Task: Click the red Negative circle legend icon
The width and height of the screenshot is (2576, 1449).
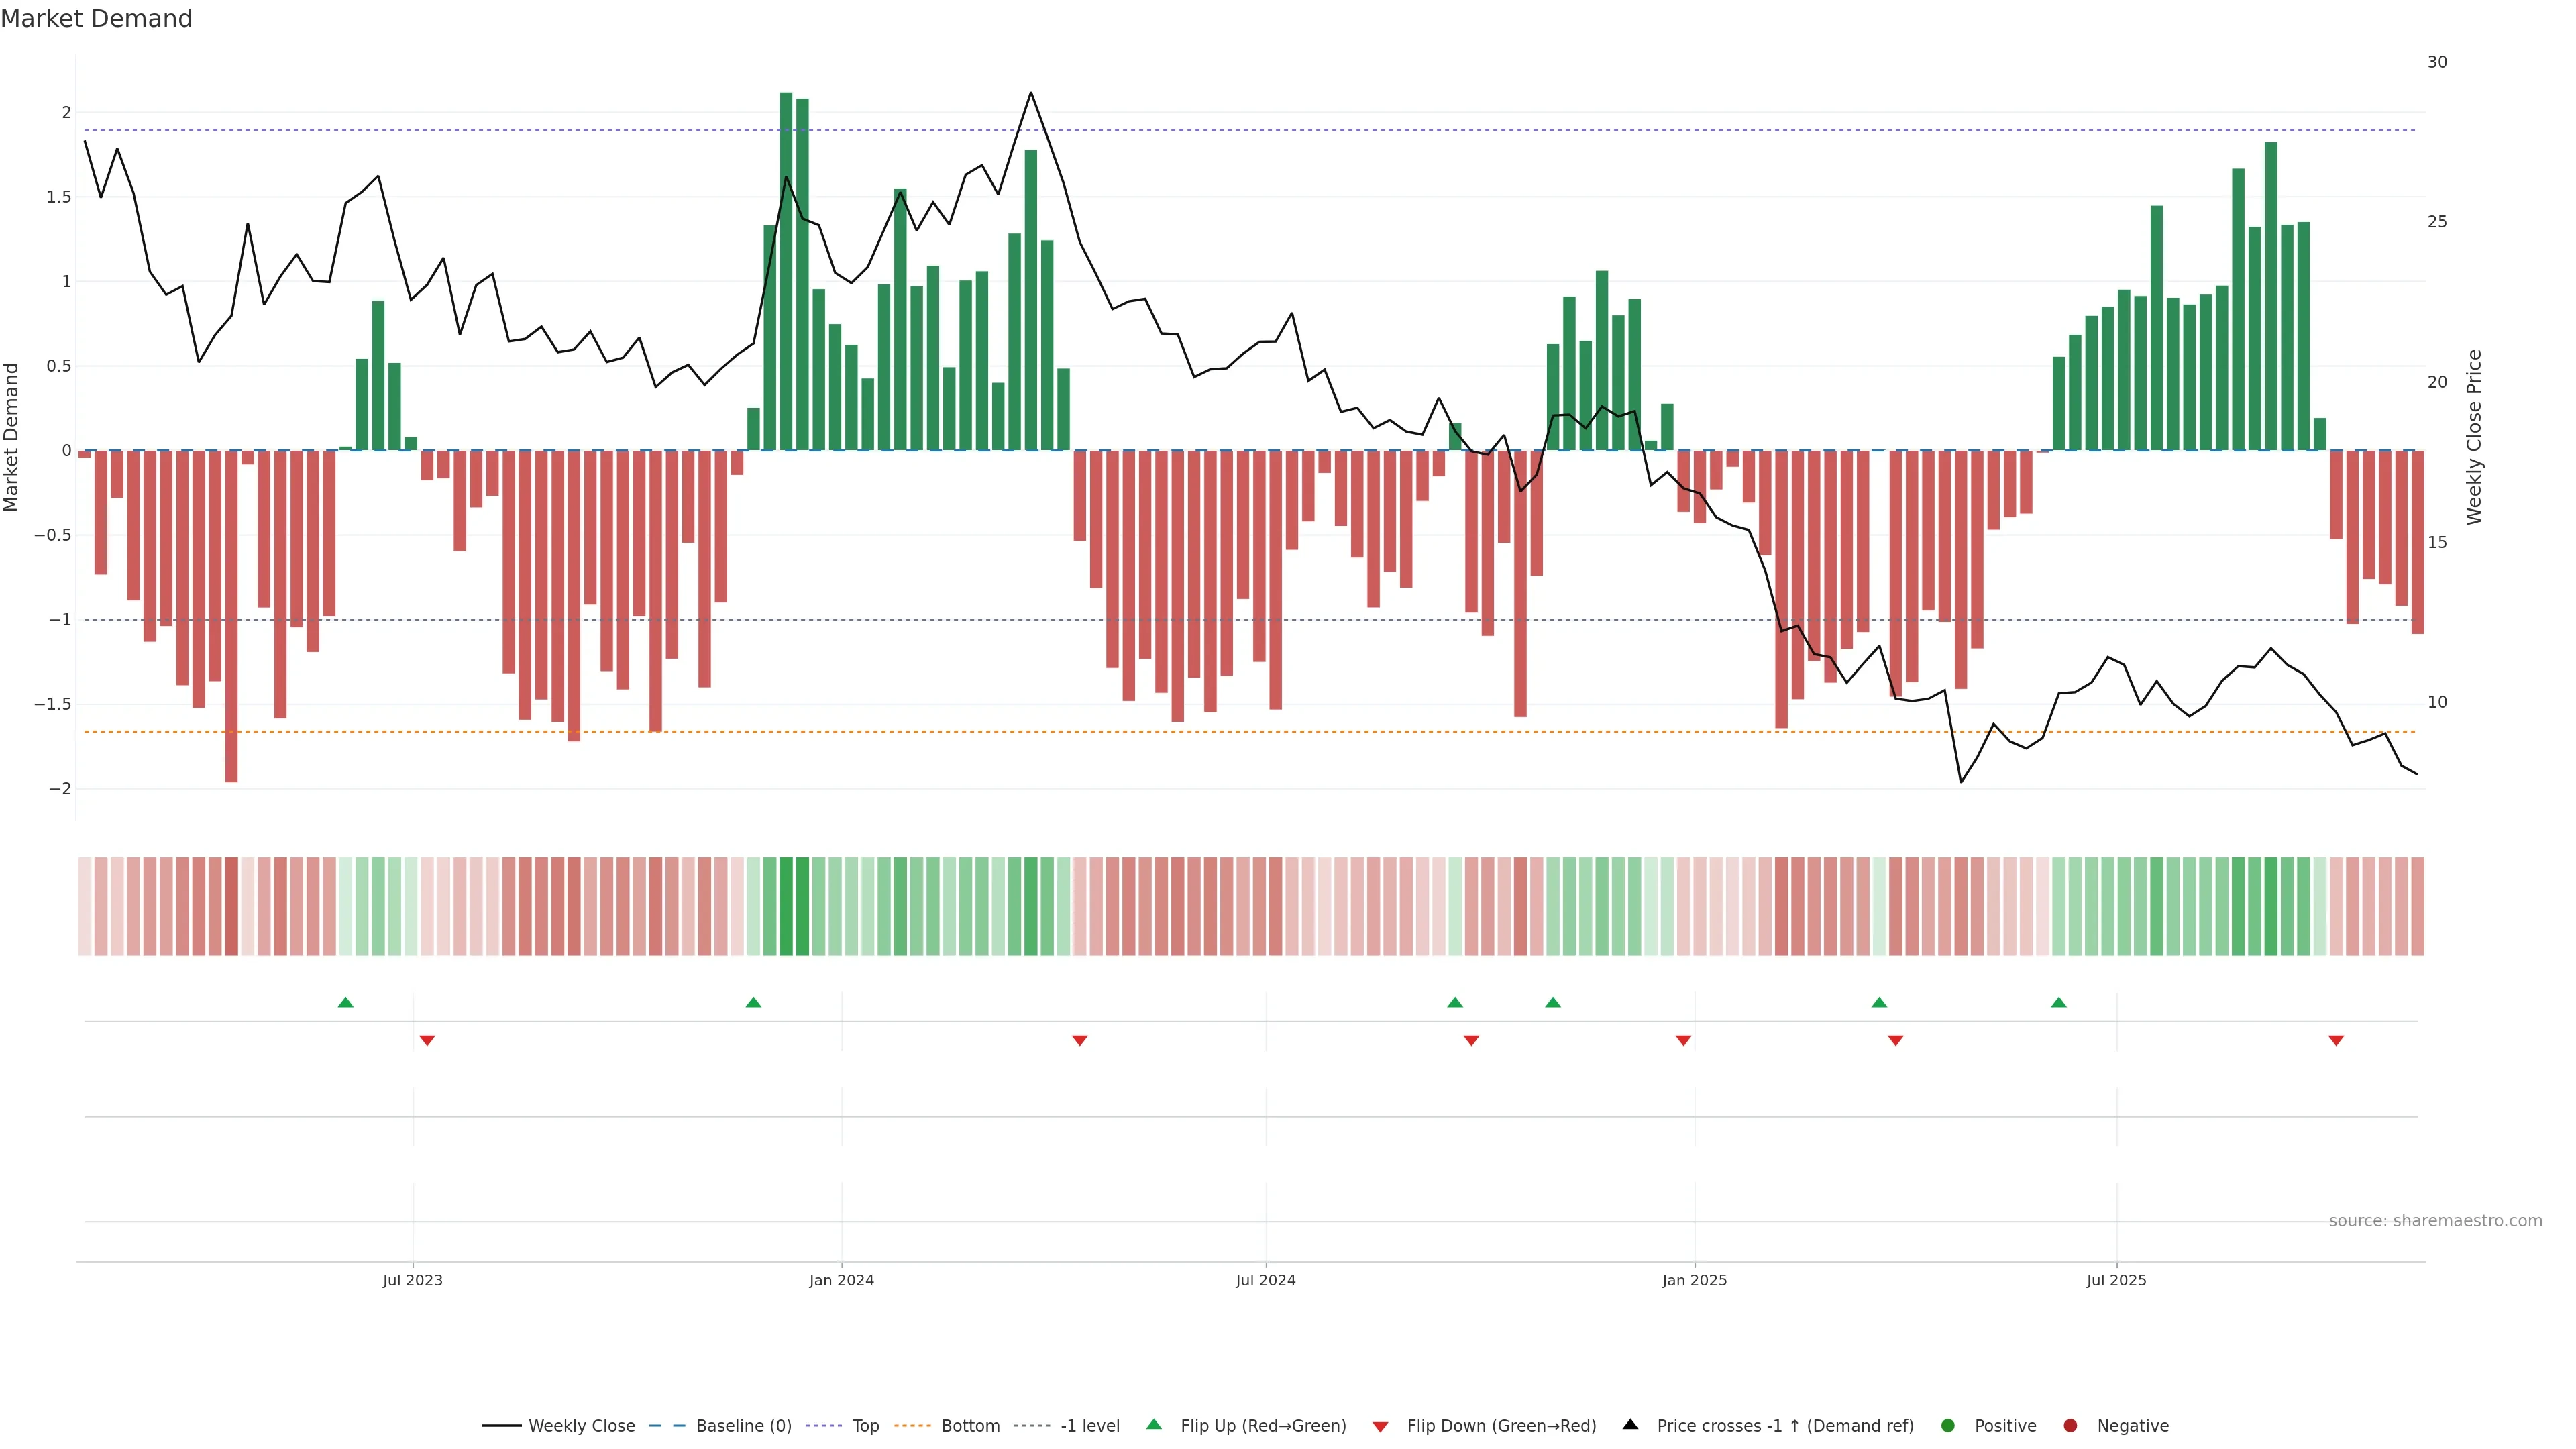Action: (2070, 1425)
